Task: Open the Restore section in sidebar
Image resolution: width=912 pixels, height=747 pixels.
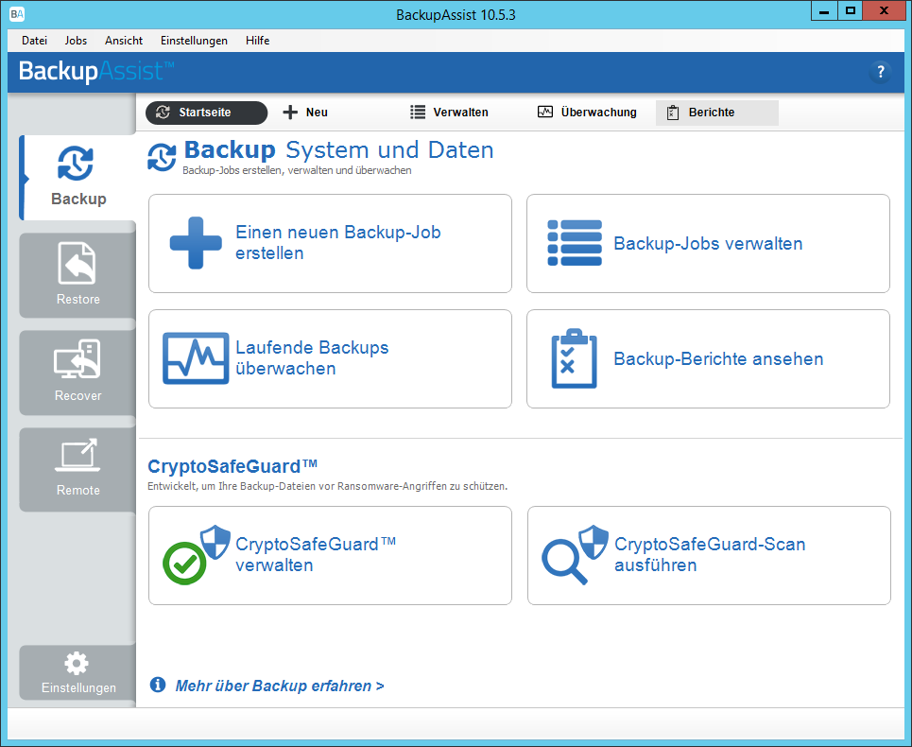Action: click(x=77, y=264)
